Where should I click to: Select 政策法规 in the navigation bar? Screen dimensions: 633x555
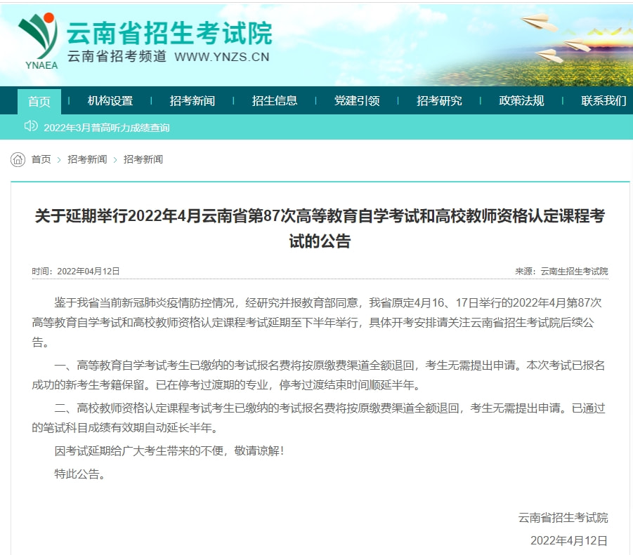coord(521,101)
